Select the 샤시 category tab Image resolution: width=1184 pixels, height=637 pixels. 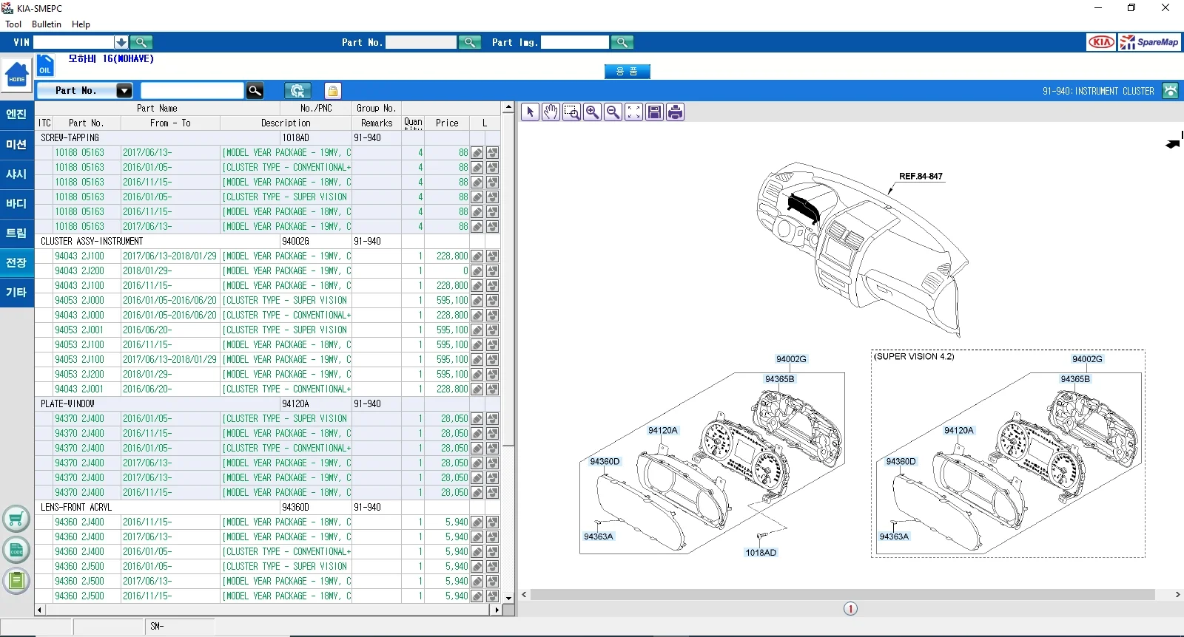[x=16, y=174]
